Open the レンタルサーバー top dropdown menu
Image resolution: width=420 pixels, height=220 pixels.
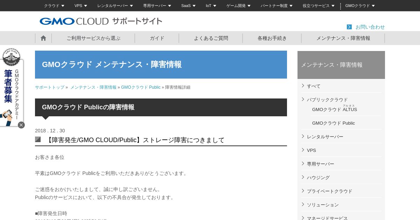(115, 6)
